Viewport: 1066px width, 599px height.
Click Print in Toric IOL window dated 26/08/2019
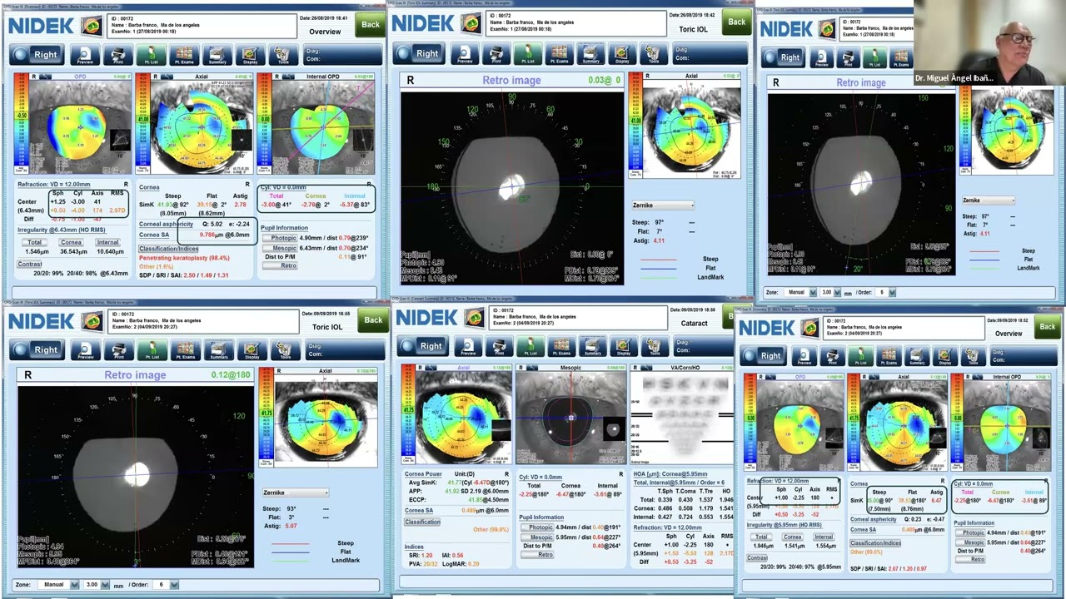[496, 54]
